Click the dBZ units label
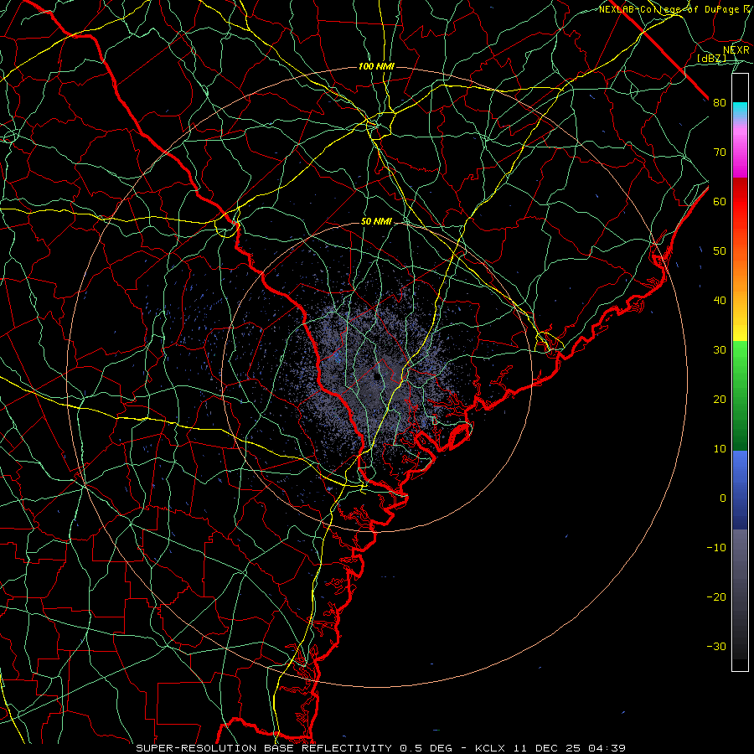The width and height of the screenshot is (754, 754). pos(711,58)
